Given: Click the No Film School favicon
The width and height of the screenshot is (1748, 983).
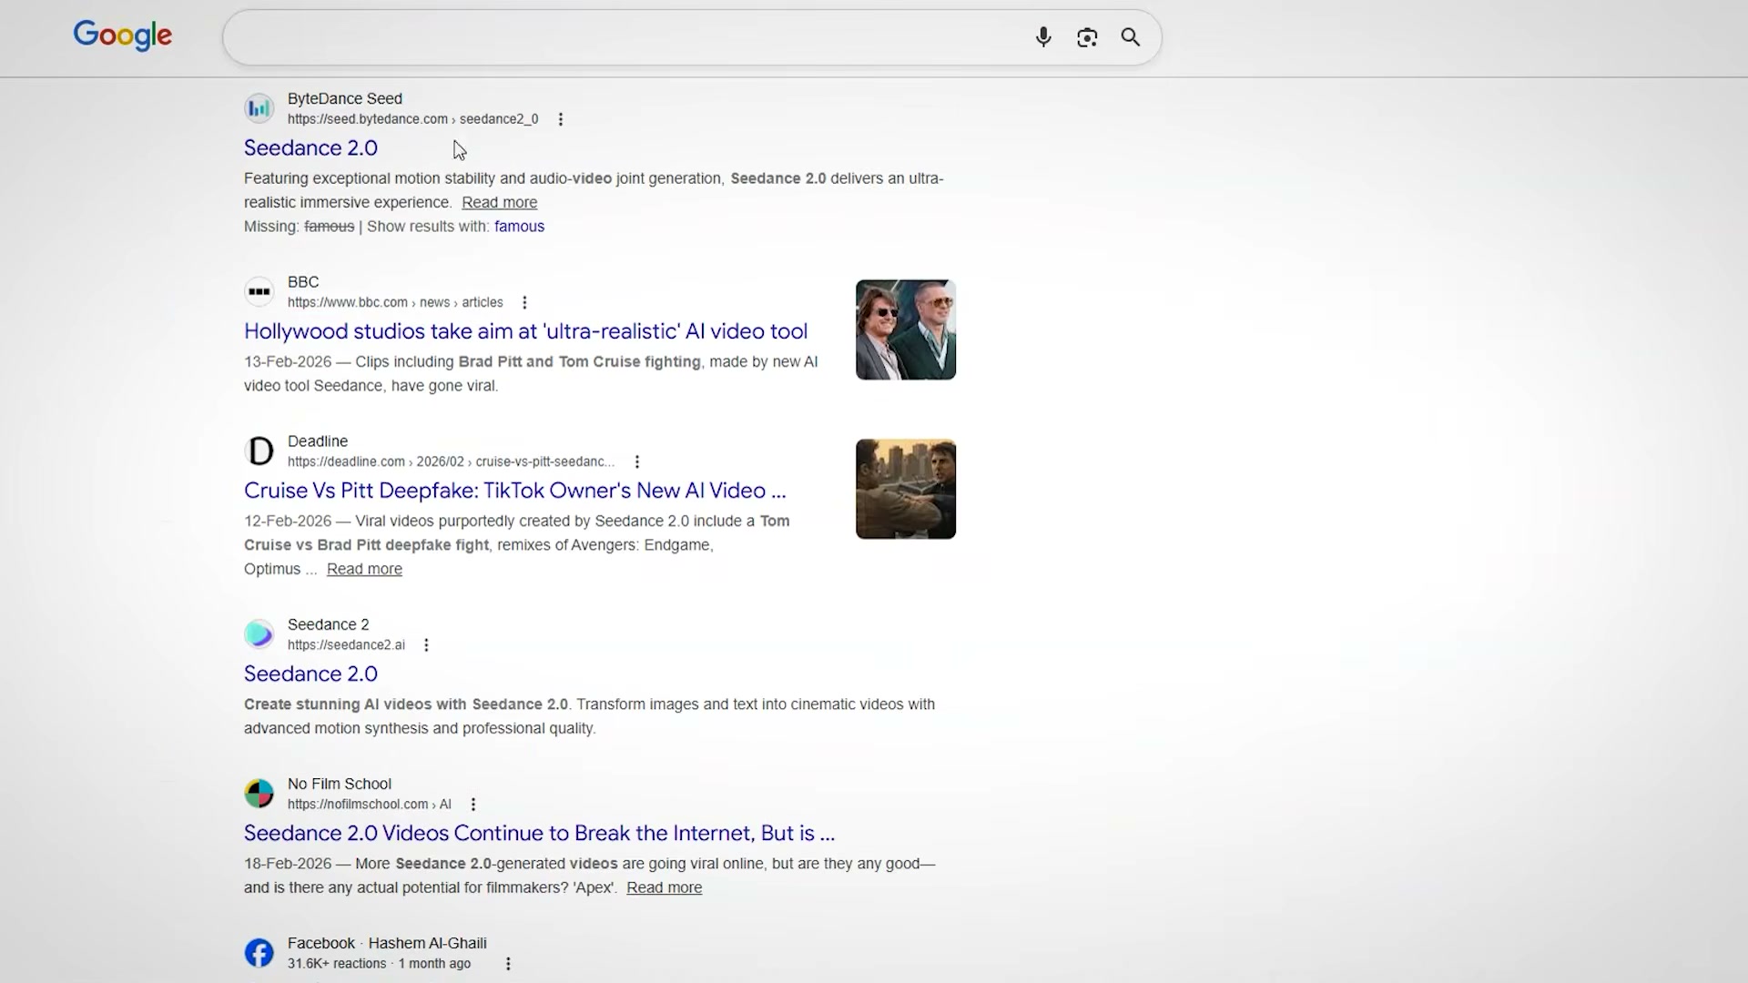Looking at the screenshot, I should click(259, 794).
